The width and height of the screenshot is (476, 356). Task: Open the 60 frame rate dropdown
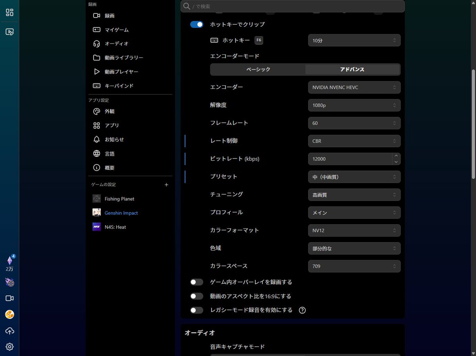pyautogui.click(x=354, y=123)
